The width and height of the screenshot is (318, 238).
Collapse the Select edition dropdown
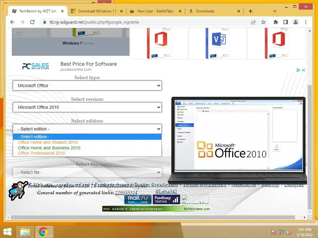(87, 129)
